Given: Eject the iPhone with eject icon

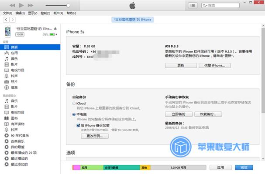Looking at the screenshot, I should 55,29.
